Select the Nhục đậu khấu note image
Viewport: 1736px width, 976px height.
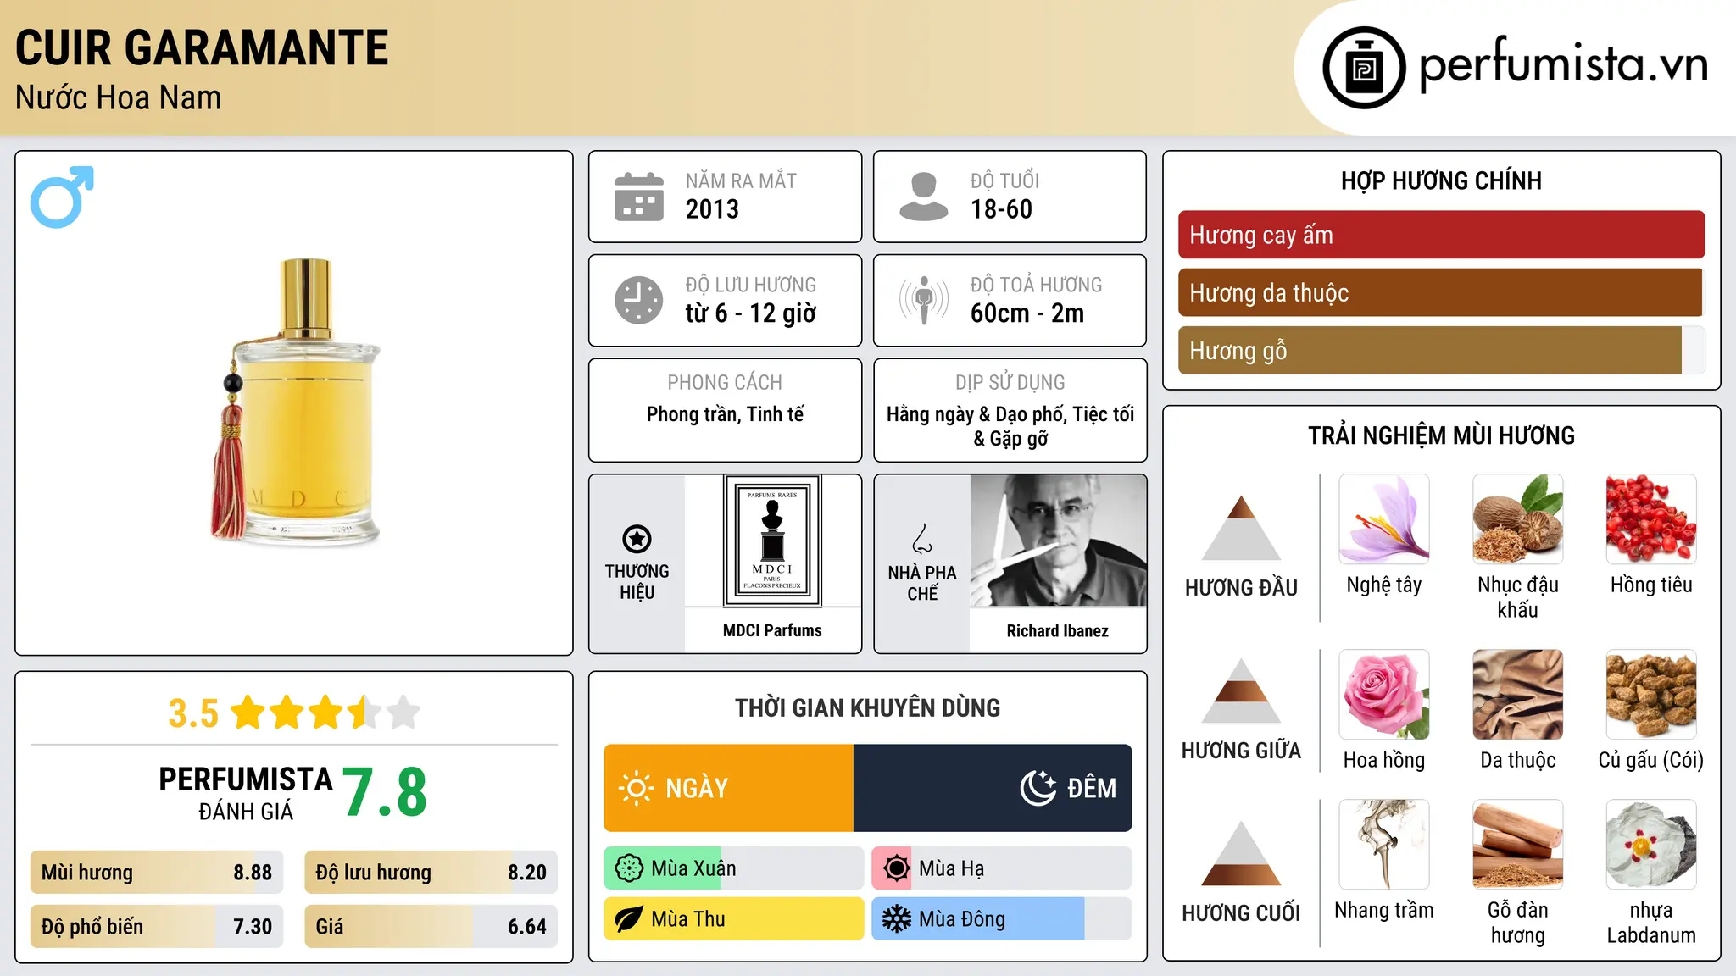(x=1518, y=519)
